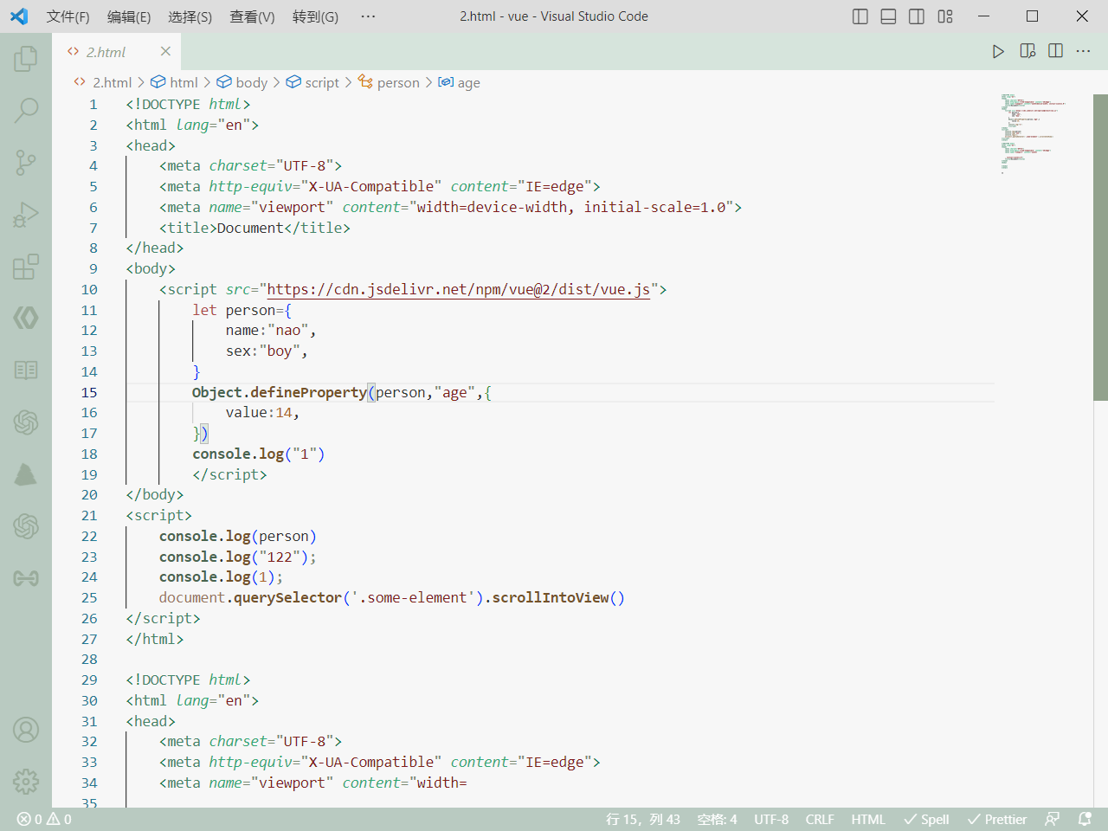Click the feedback person icon in status bar
Image resolution: width=1108 pixels, height=831 pixels.
click(x=1053, y=819)
